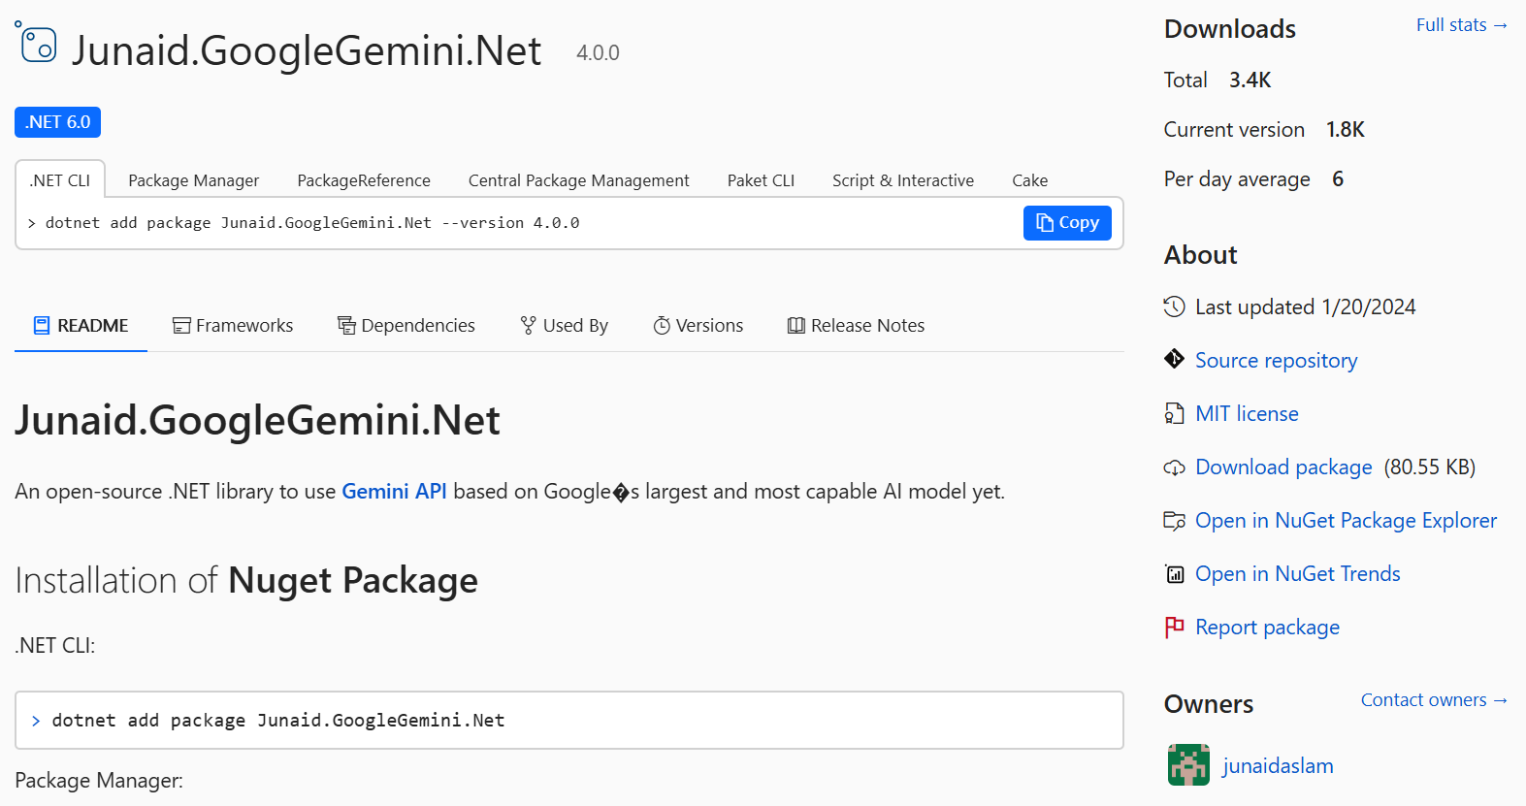
Task: Click the README dotnet add package code block
Action: 569,720
